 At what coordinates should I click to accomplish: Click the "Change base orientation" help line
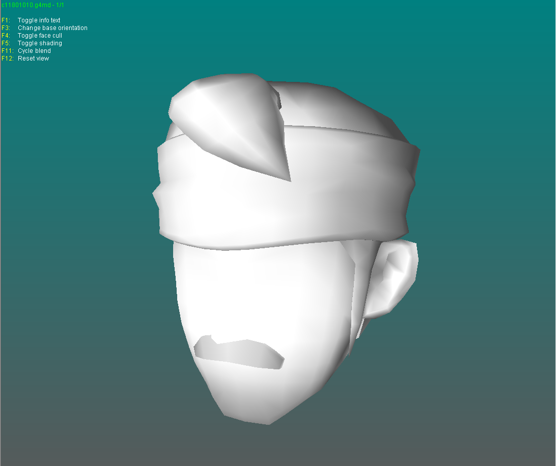[x=44, y=28]
